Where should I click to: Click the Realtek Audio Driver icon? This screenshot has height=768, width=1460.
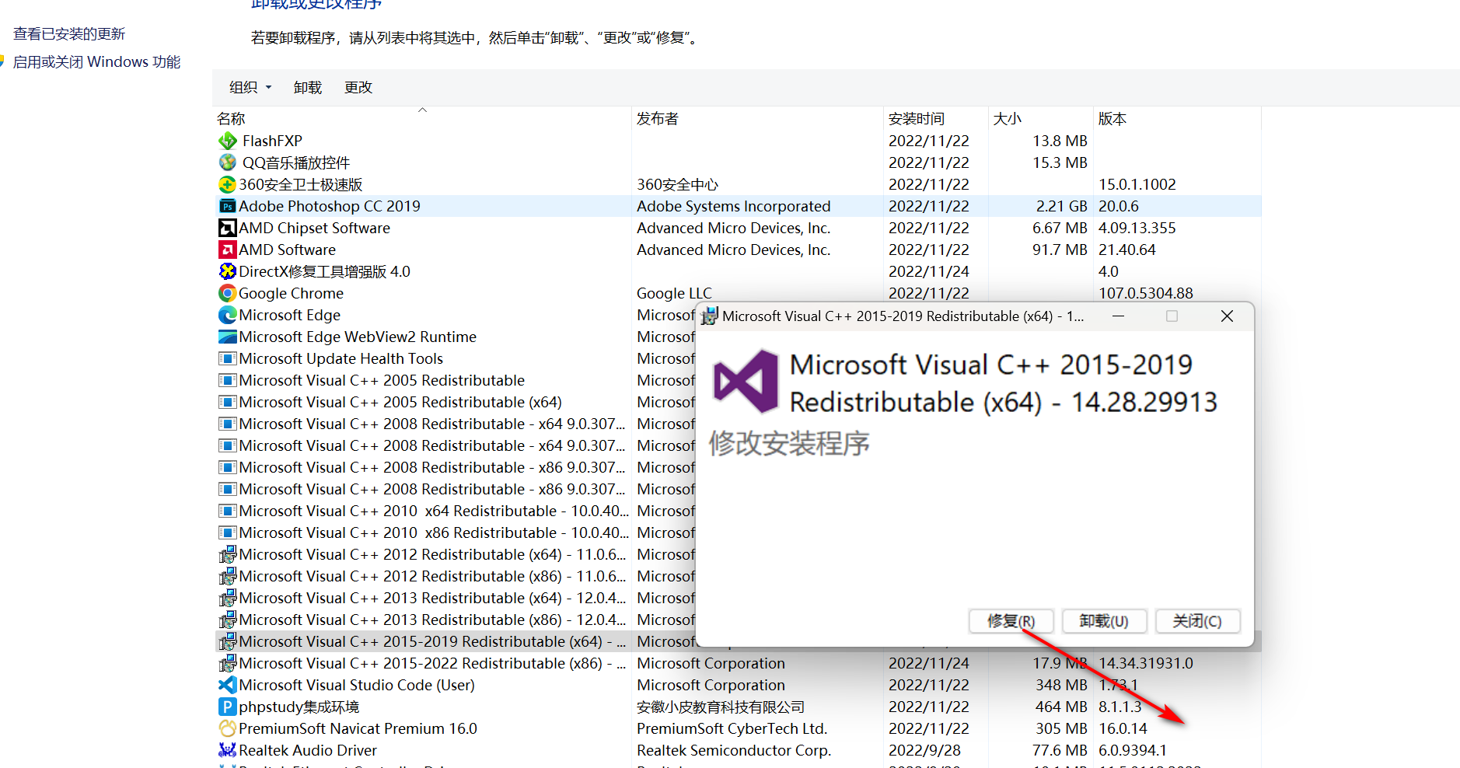pos(227,750)
